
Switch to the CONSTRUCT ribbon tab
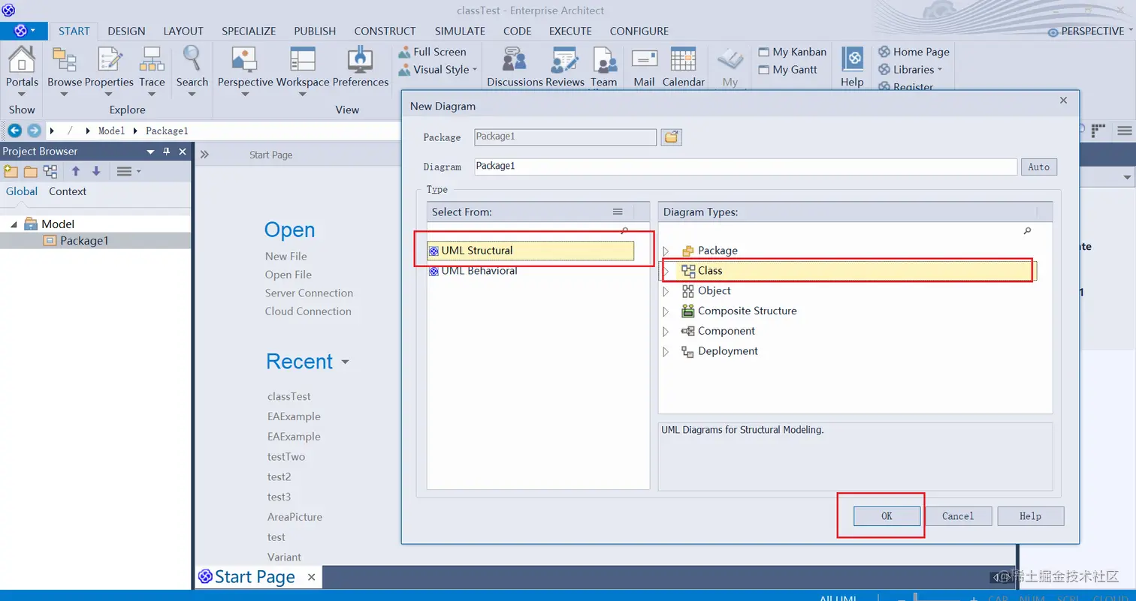point(385,32)
